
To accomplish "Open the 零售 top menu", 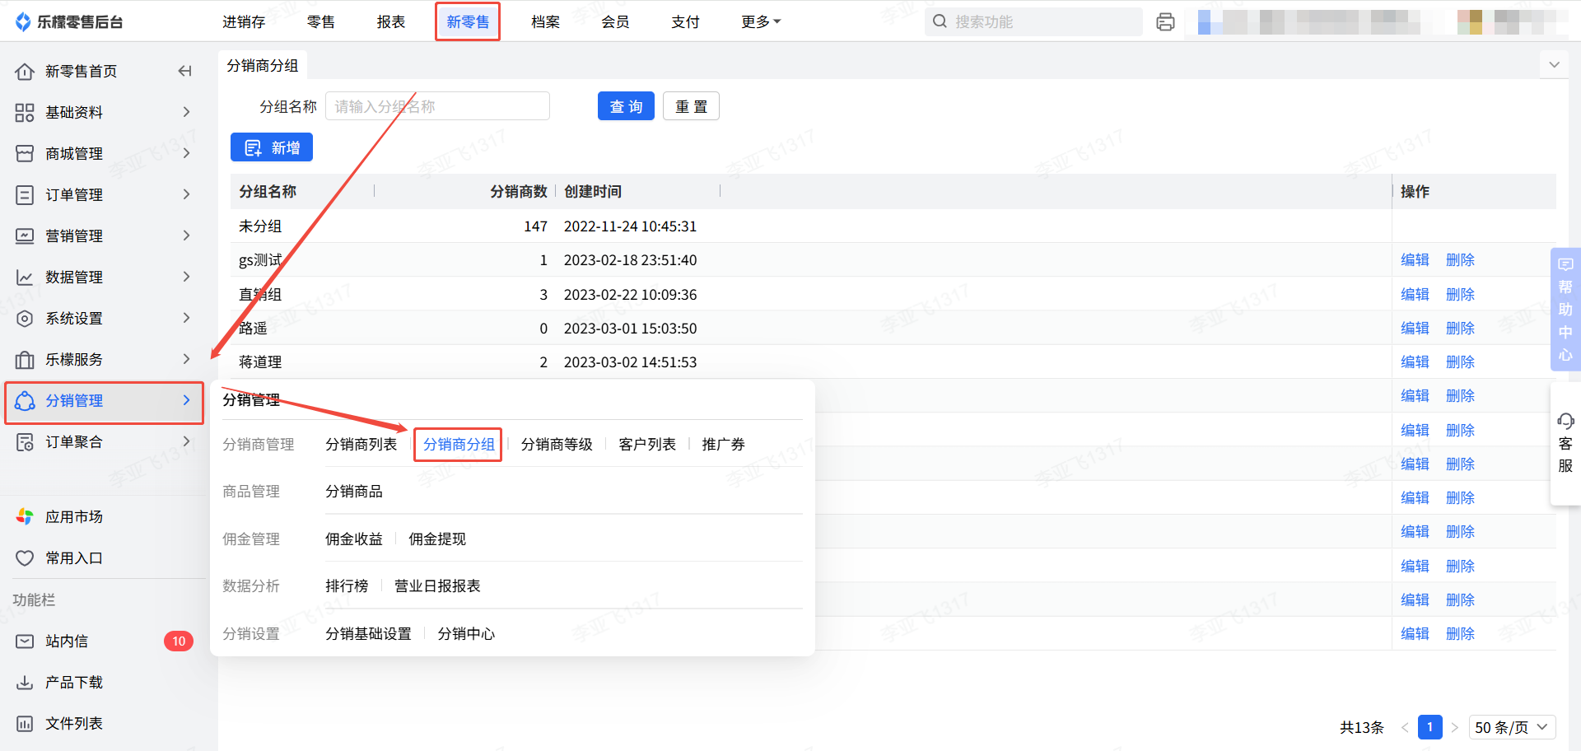I will [321, 22].
